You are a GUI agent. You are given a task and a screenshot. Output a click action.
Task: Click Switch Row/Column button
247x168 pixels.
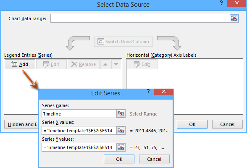pos(123,42)
